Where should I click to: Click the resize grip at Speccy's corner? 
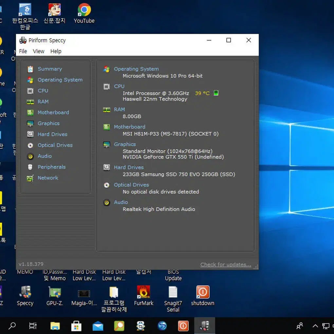click(x=256, y=267)
